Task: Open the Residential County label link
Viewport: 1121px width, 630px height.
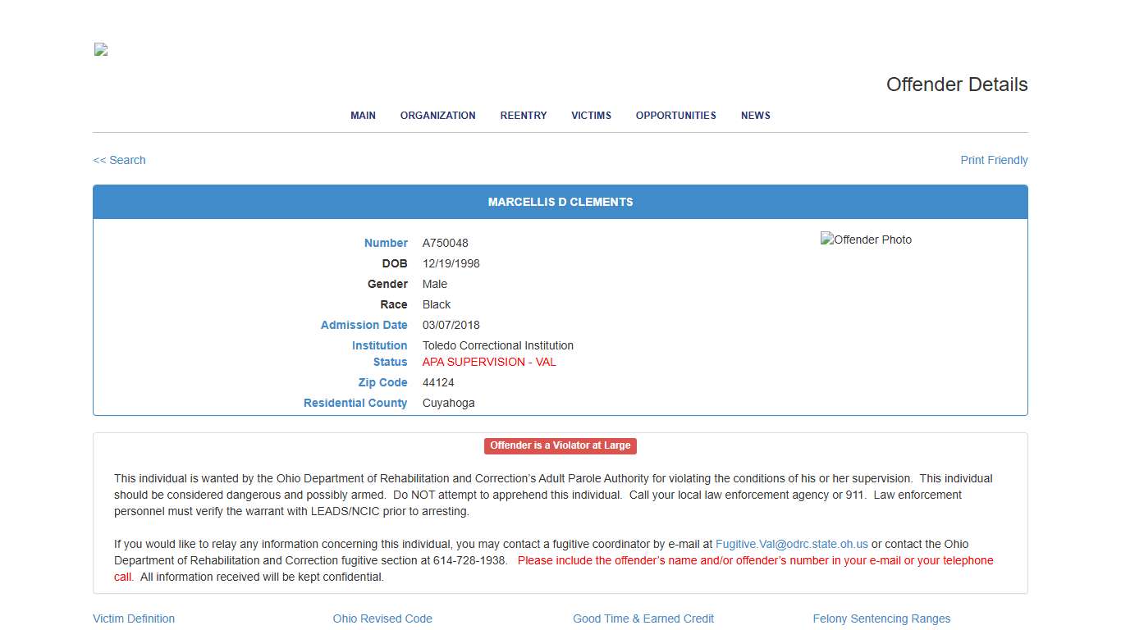Action: 355,403
